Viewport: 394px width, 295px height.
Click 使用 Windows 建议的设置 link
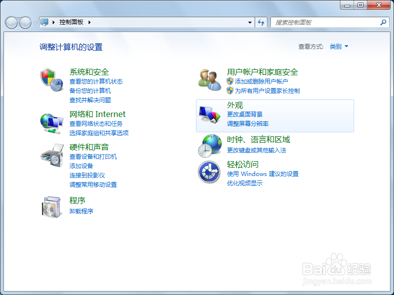263,174
